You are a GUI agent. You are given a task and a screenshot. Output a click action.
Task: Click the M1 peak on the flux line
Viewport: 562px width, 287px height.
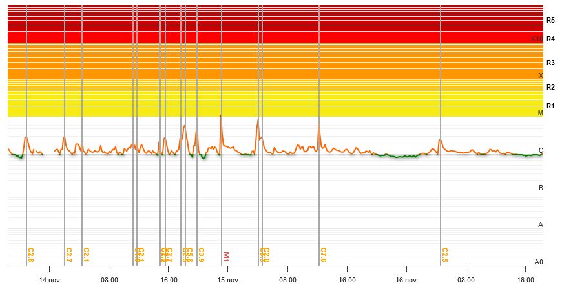pos(221,117)
